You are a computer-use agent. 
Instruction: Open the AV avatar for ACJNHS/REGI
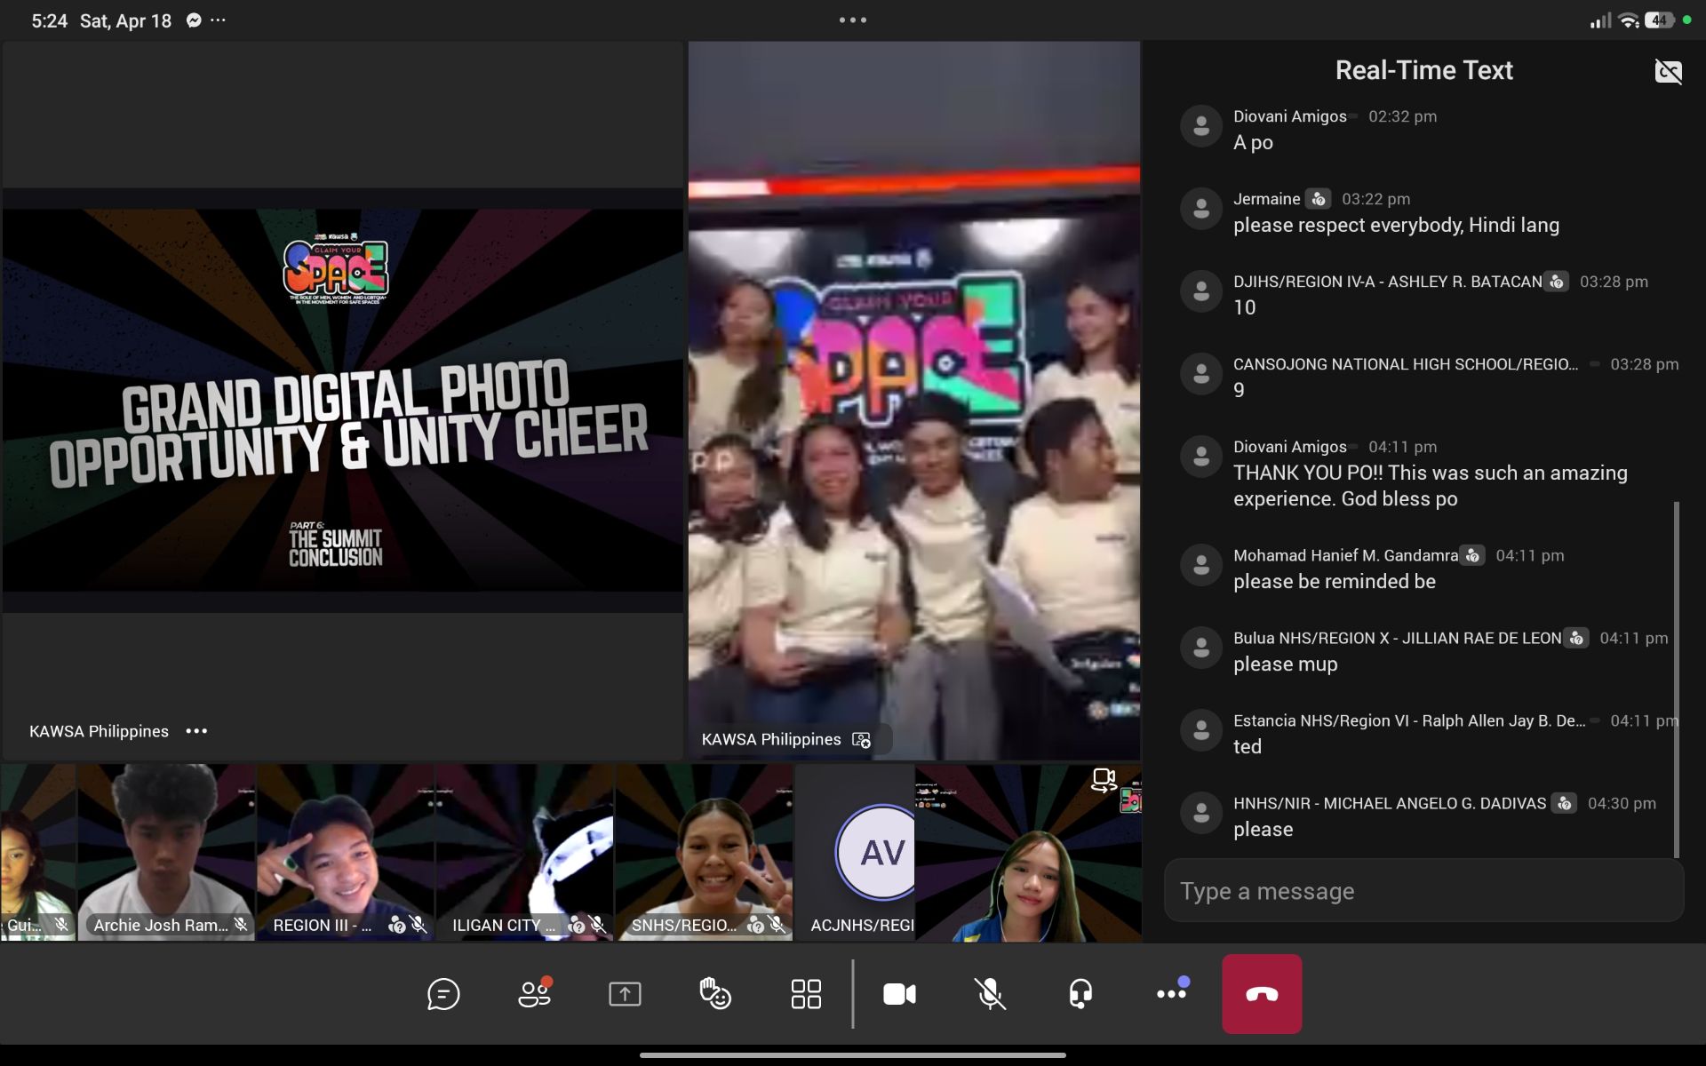(x=875, y=852)
